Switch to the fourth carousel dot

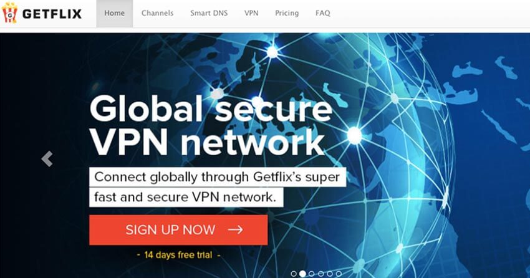(x=320, y=274)
